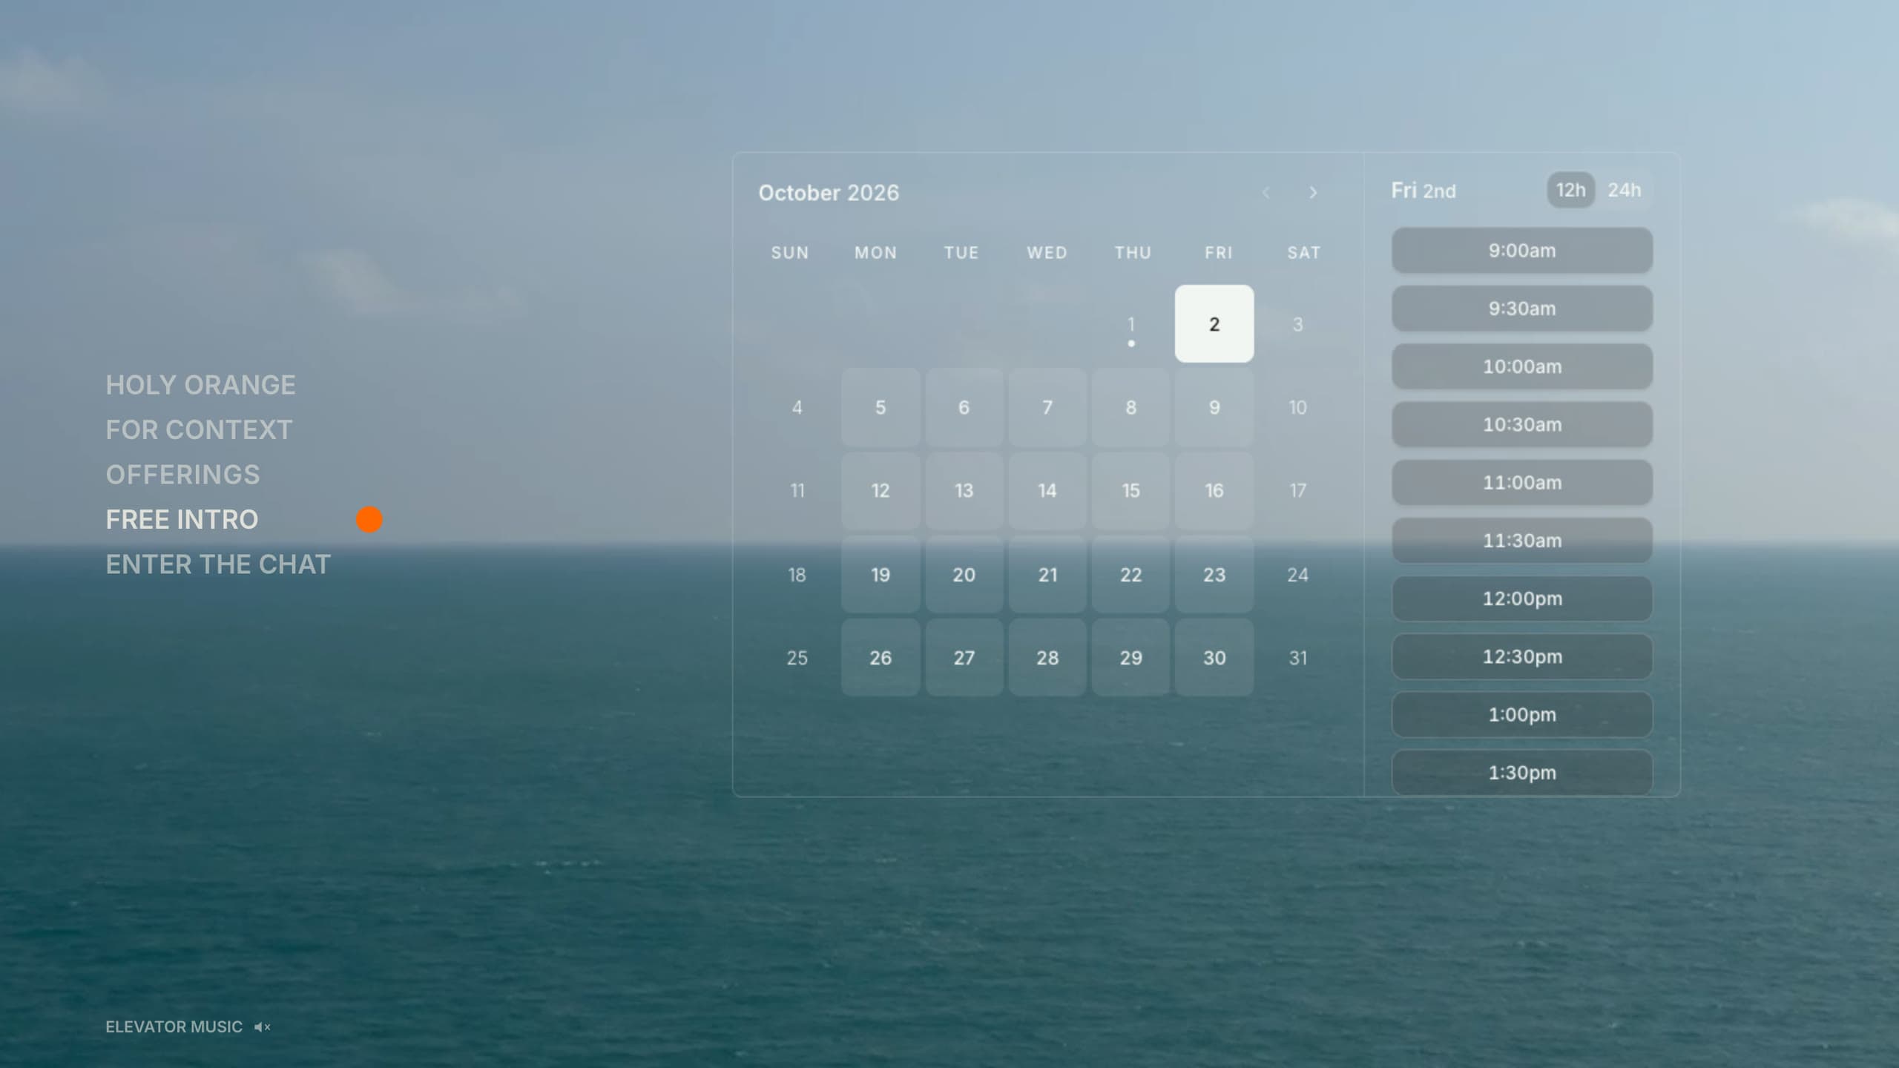Unmute the Elevator Music speaker icon
Image resolution: width=1899 pixels, height=1068 pixels.
[x=263, y=1027]
